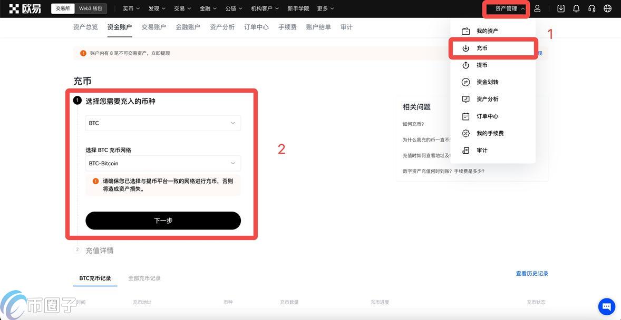The height and width of the screenshot is (320, 621).
Task: Open the 审计 tab in sub navigation
Action: click(346, 27)
